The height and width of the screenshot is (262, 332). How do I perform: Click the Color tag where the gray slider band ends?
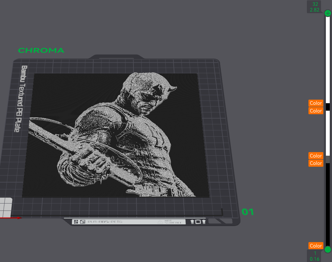(x=316, y=163)
